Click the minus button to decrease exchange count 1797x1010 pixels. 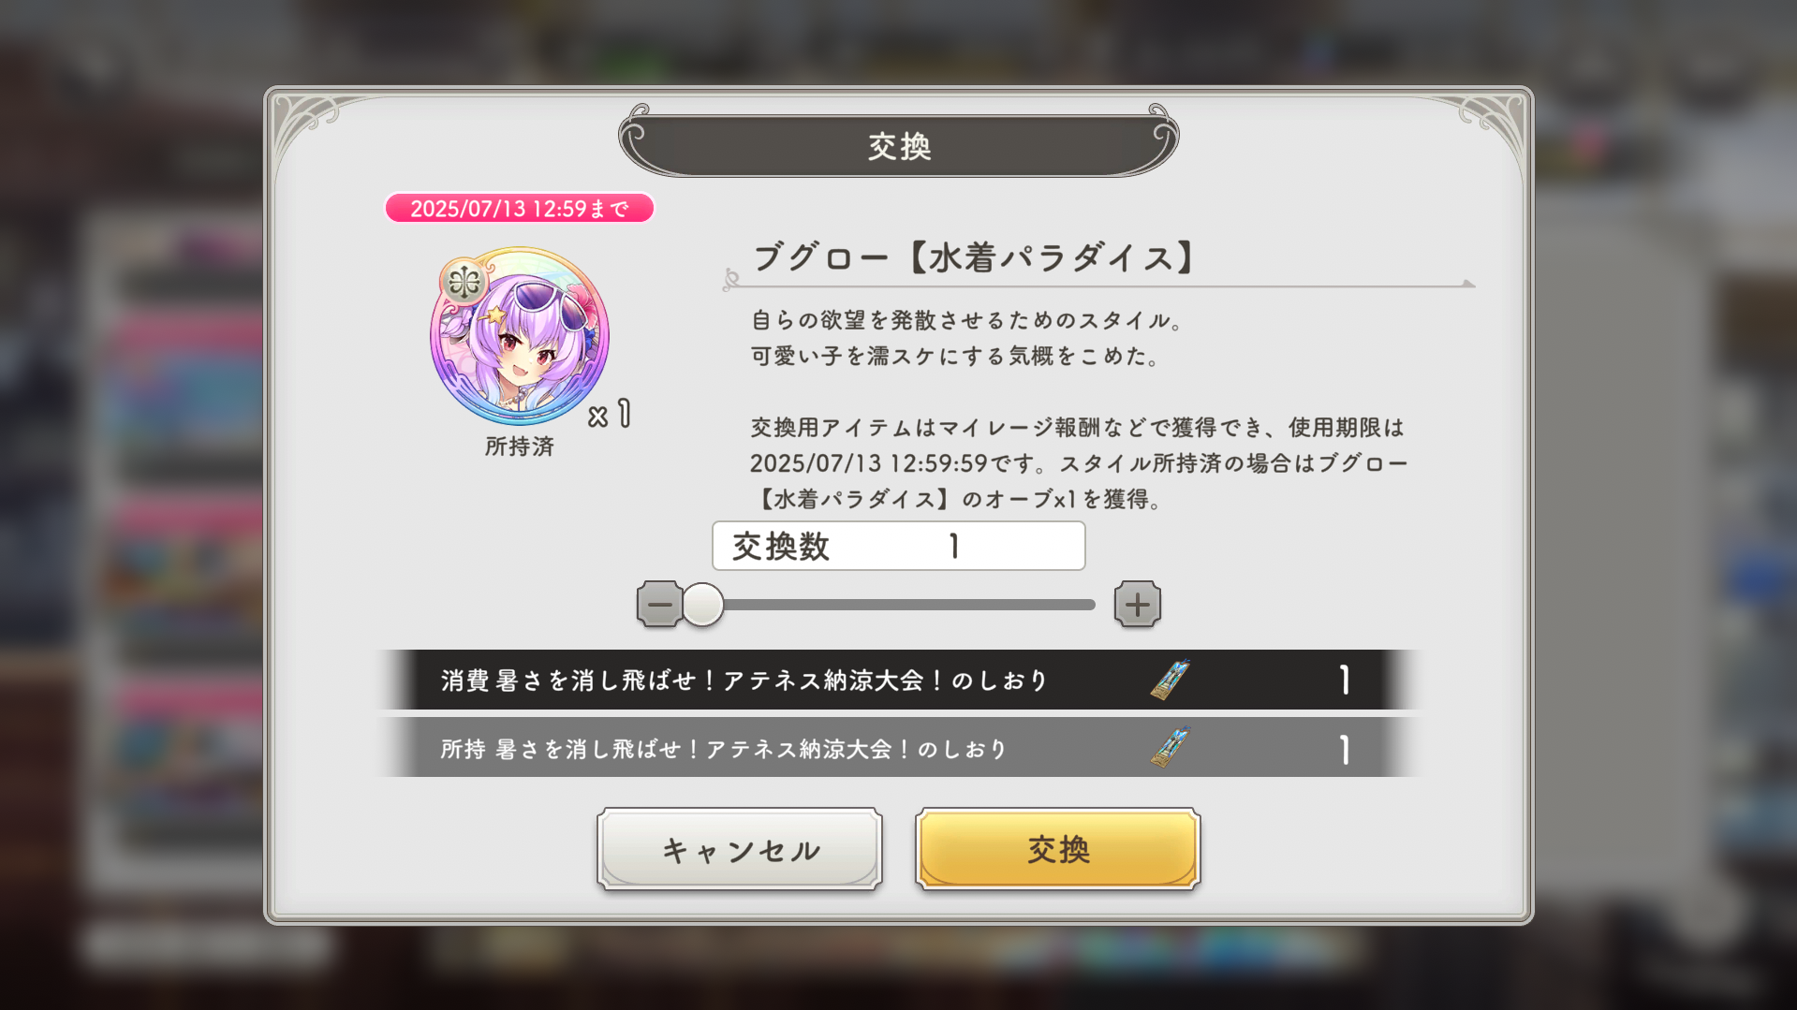click(x=659, y=605)
